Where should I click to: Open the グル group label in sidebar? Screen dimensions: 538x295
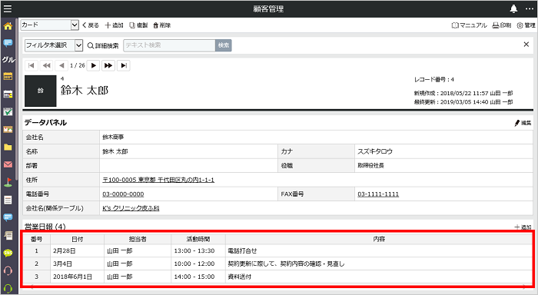pos(8,60)
